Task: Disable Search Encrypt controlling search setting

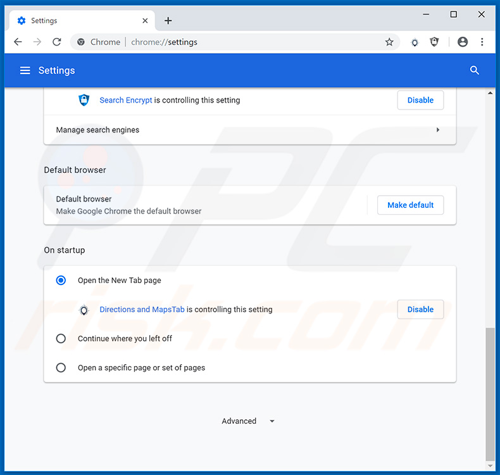Action: tap(420, 100)
